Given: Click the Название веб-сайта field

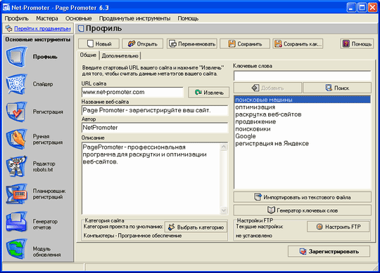Looking at the screenshot, I should [x=155, y=110].
